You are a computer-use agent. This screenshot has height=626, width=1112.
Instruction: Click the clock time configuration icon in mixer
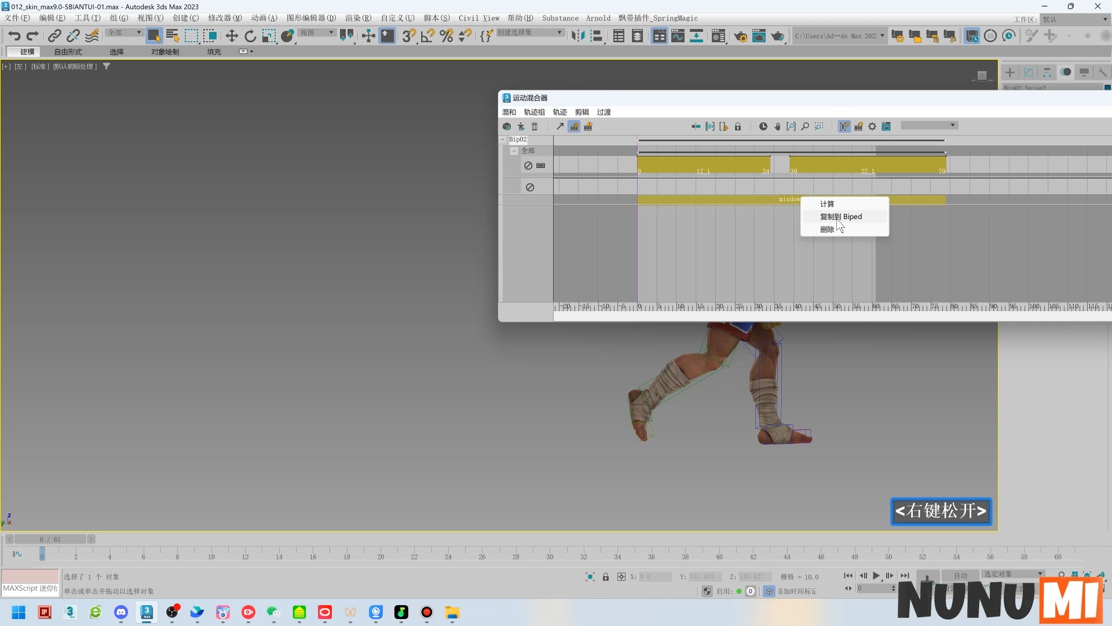763,126
